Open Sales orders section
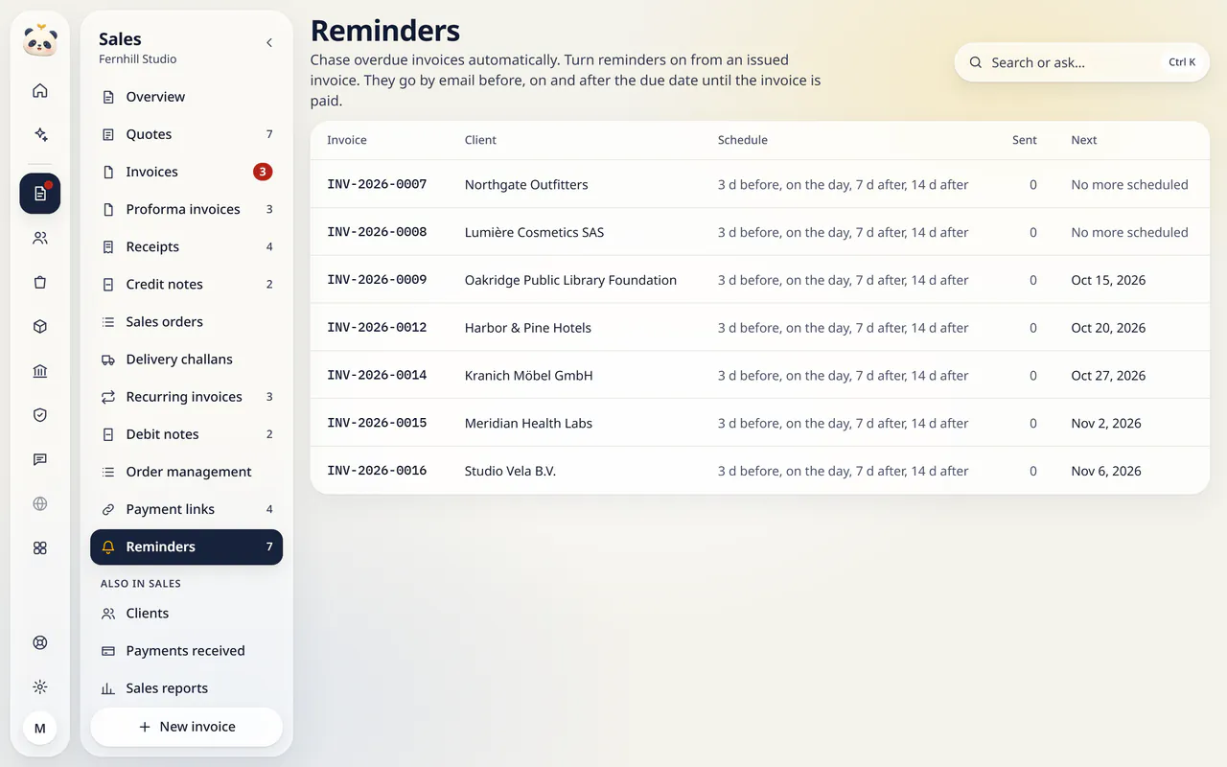1227x767 pixels. point(187,321)
